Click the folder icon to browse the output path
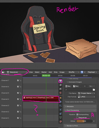The width and height of the screenshot is (99, 128). [x=94, y=90]
